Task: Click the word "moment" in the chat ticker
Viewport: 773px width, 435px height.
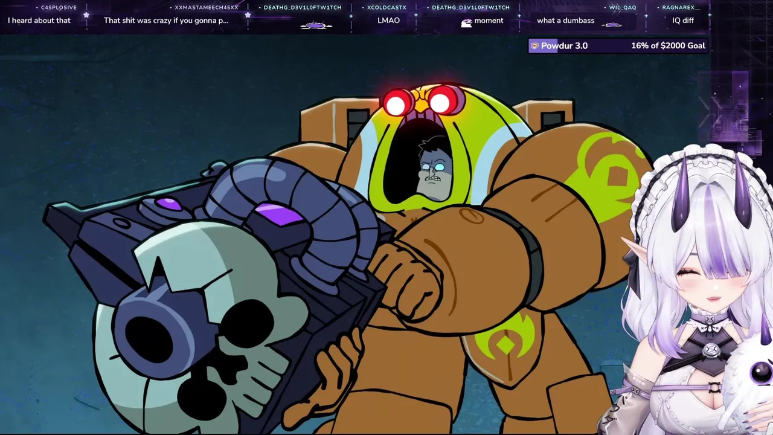Action: [489, 21]
